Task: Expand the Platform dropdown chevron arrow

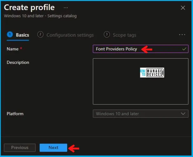Action: (183, 114)
